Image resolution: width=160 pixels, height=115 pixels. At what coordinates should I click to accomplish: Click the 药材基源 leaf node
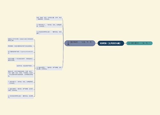pos(20,46)
